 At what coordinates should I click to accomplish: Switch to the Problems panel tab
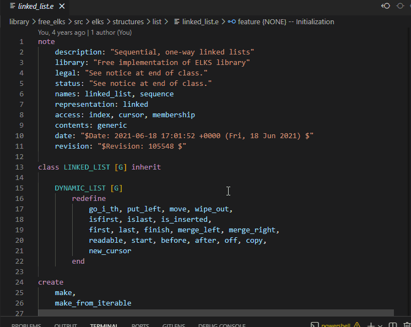26,325
